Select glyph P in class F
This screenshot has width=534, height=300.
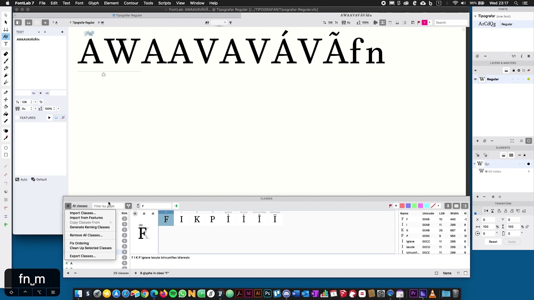212,219
